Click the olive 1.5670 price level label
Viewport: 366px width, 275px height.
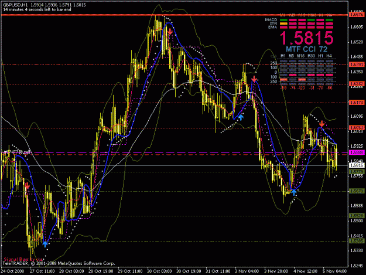coord(357,191)
